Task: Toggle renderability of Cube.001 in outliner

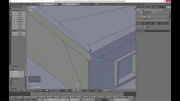Action: pos(168,19)
